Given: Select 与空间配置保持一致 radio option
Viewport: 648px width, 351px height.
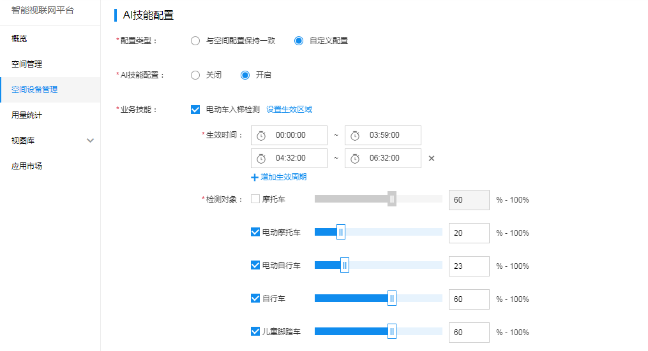Looking at the screenshot, I should [x=195, y=41].
